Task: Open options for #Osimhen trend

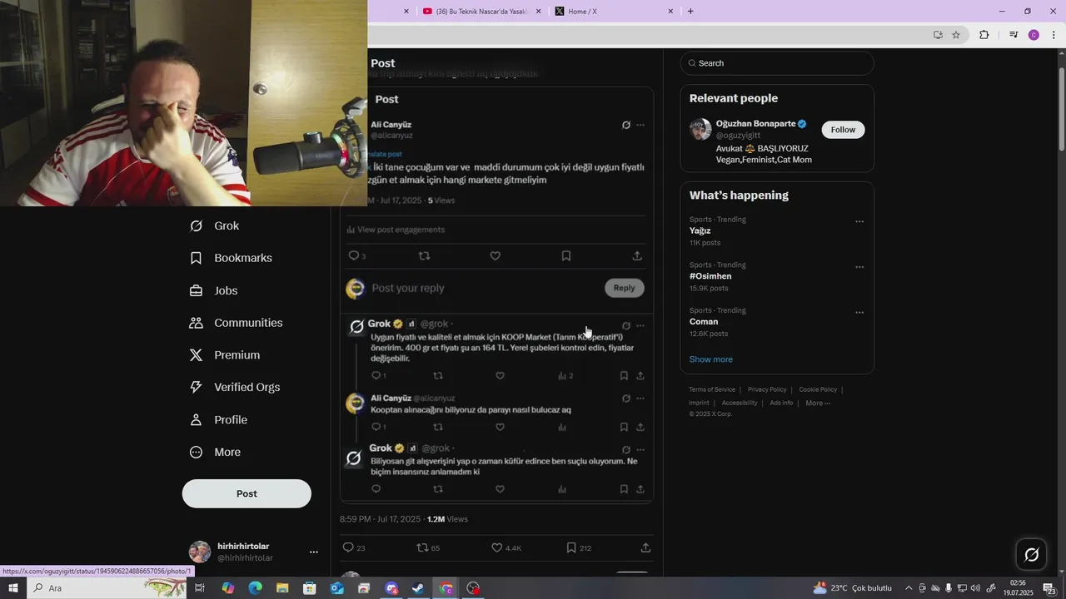Action: 859,268
